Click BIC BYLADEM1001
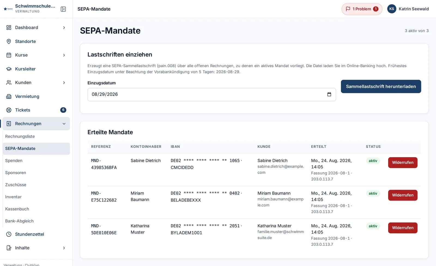The image size is (436, 266). click(x=186, y=233)
